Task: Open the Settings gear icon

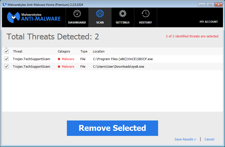Action: [123, 14]
